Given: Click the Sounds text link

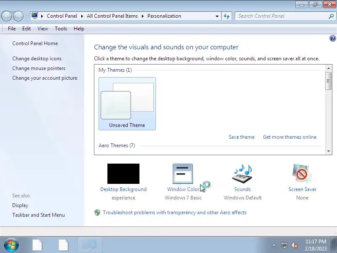Looking at the screenshot, I should point(243,189).
